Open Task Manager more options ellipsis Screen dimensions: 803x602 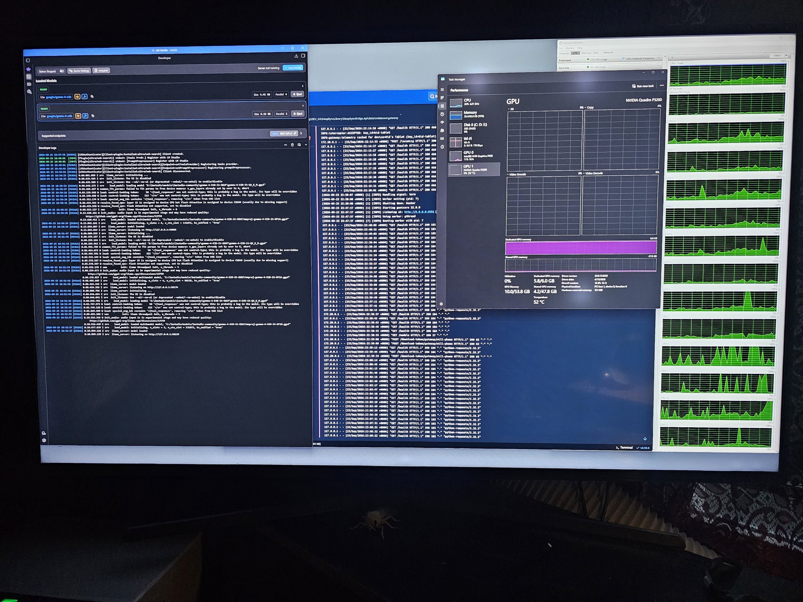[662, 85]
